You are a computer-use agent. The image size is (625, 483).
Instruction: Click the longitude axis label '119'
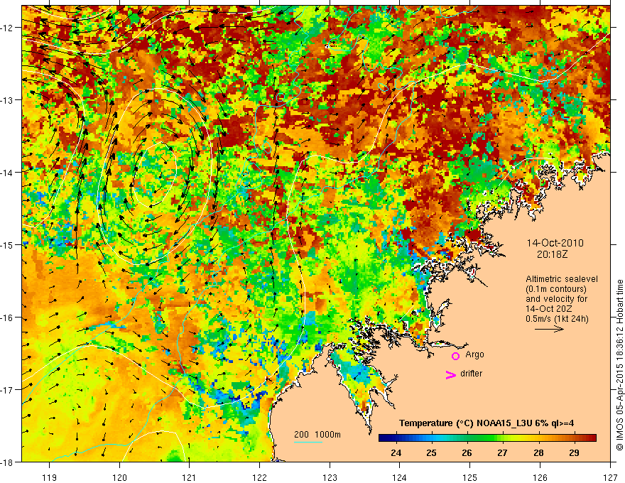(x=50, y=477)
